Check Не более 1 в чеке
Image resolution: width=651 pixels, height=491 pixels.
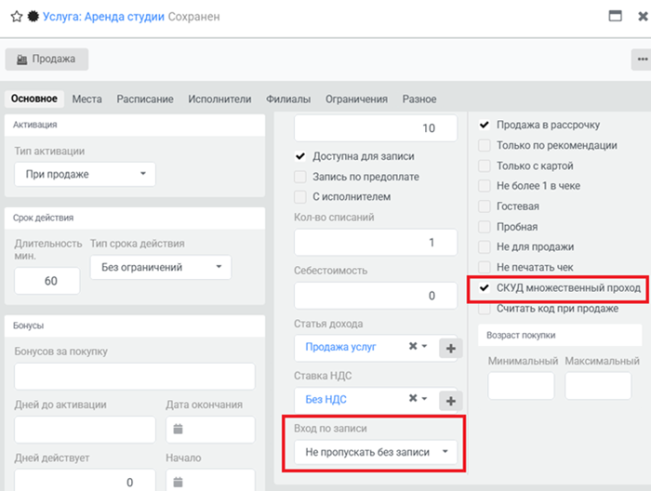(485, 186)
